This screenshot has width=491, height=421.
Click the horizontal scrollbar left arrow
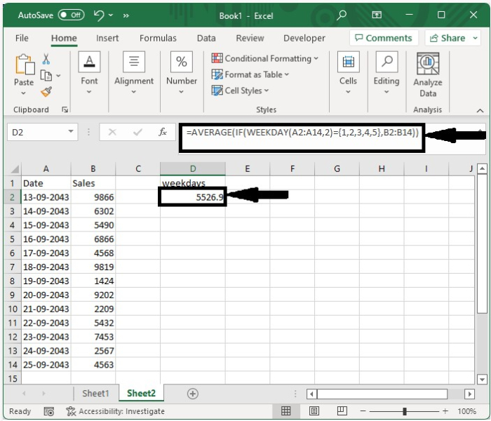click(311, 394)
